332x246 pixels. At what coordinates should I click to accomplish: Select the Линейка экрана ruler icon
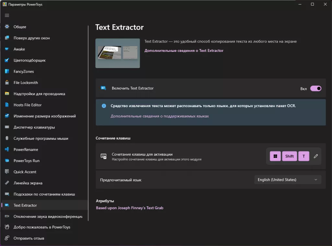point(7,183)
